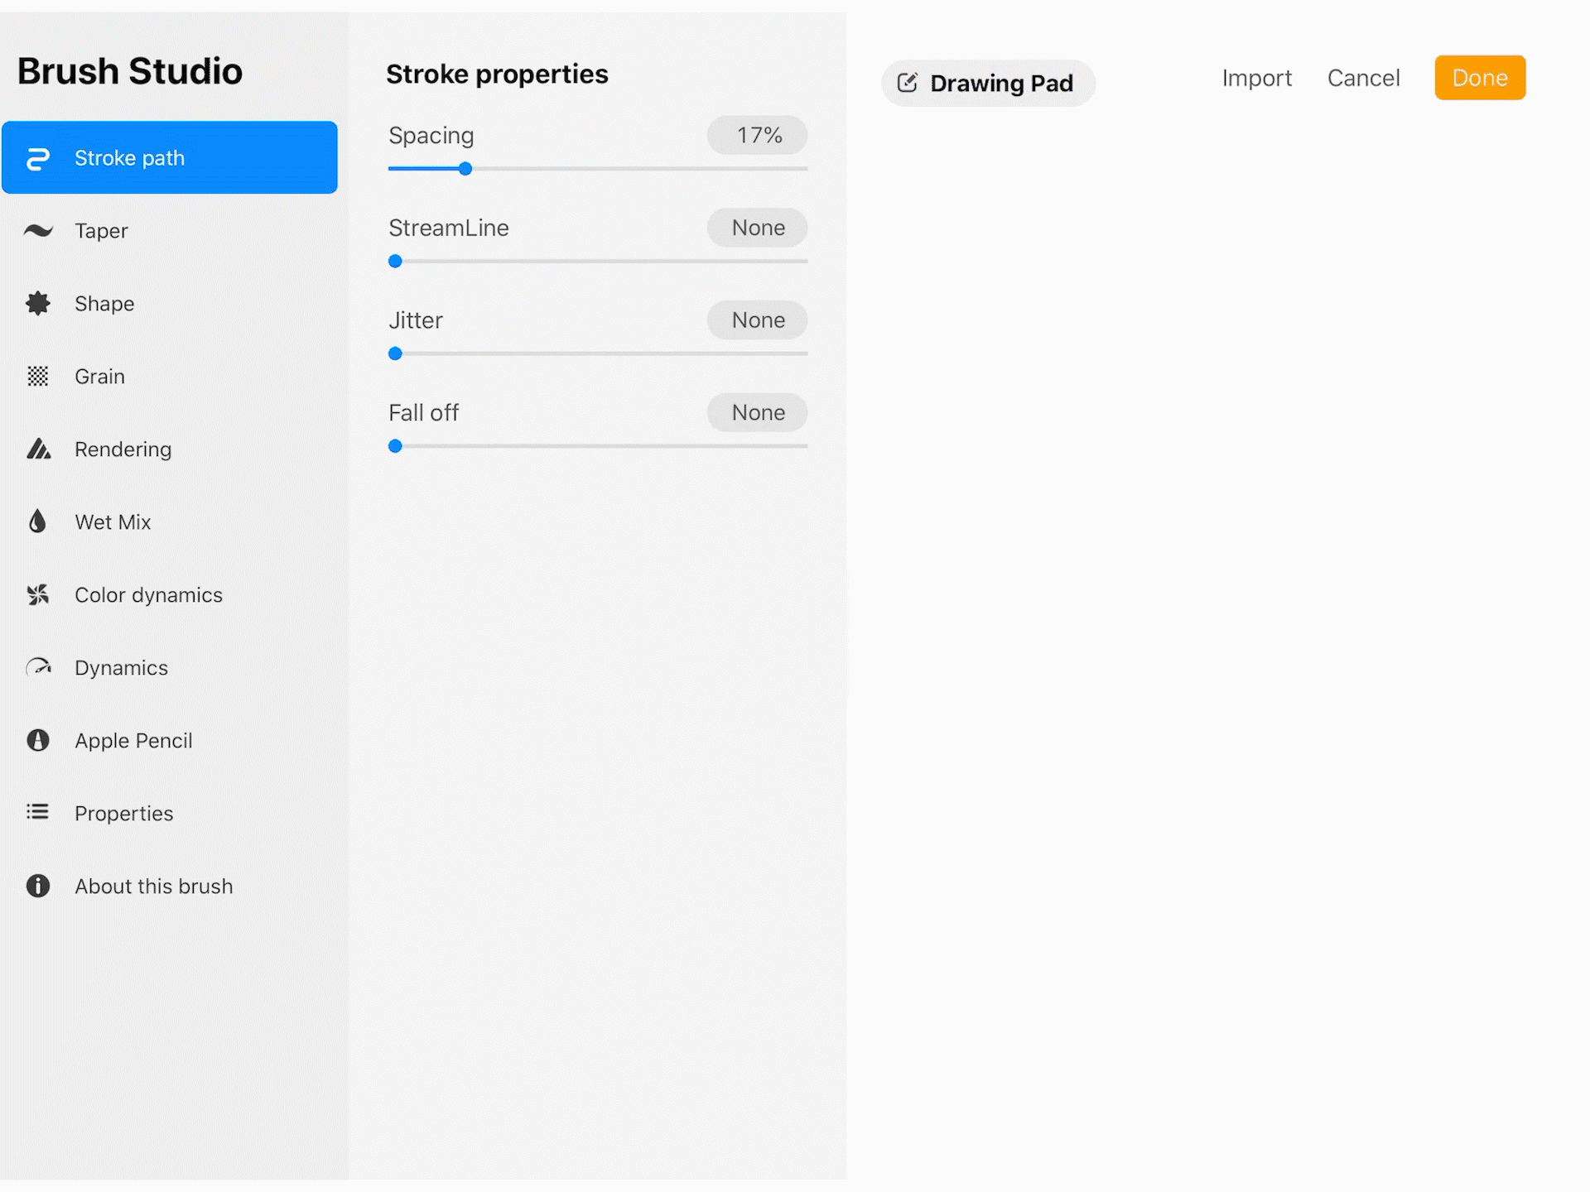Click the Grain checkered icon

tap(38, 376)
